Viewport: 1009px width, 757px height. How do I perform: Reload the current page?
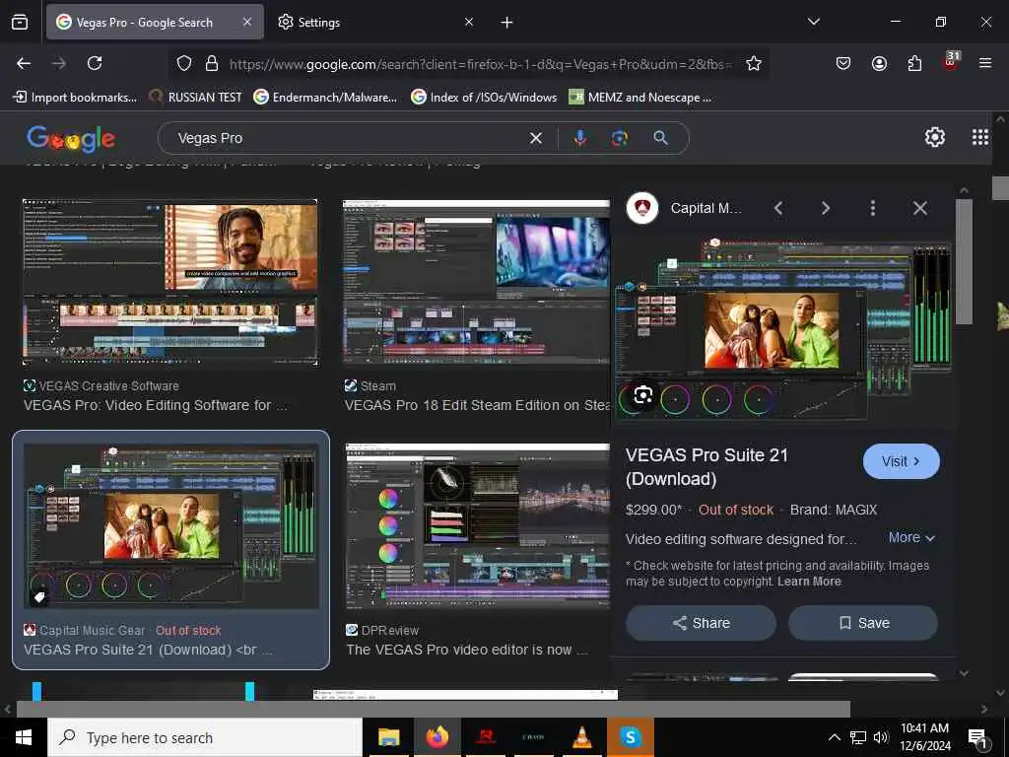tap(95, 63)
